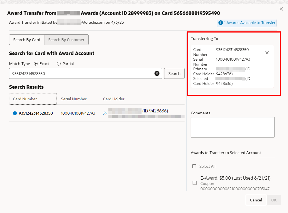Select the Partial match type
The image size is (288, 213).
58,64
